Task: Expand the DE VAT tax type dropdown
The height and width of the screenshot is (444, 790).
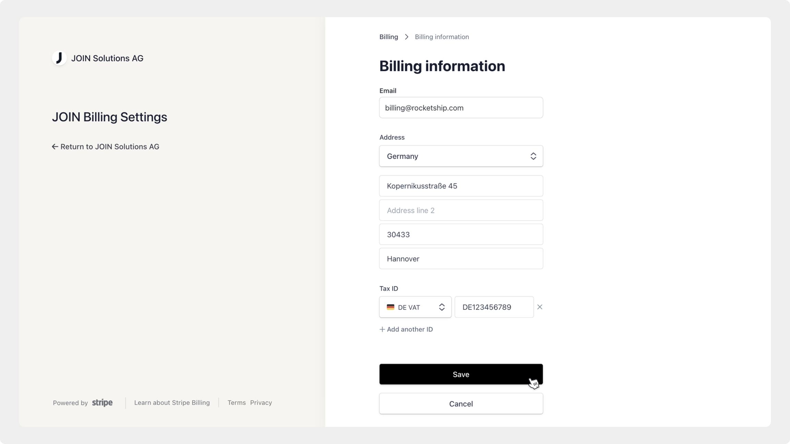Action: coord(415,307)
